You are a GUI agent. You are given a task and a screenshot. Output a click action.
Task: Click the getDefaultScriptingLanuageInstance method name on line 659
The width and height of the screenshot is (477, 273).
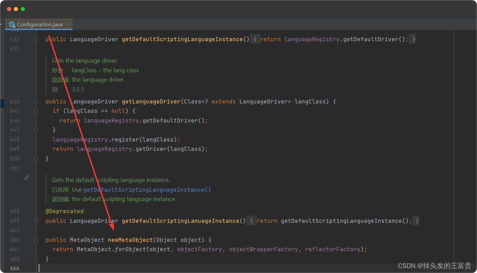click(x=184, y=221)
